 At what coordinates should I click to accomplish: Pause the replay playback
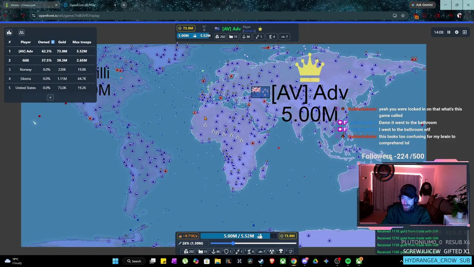448,32
